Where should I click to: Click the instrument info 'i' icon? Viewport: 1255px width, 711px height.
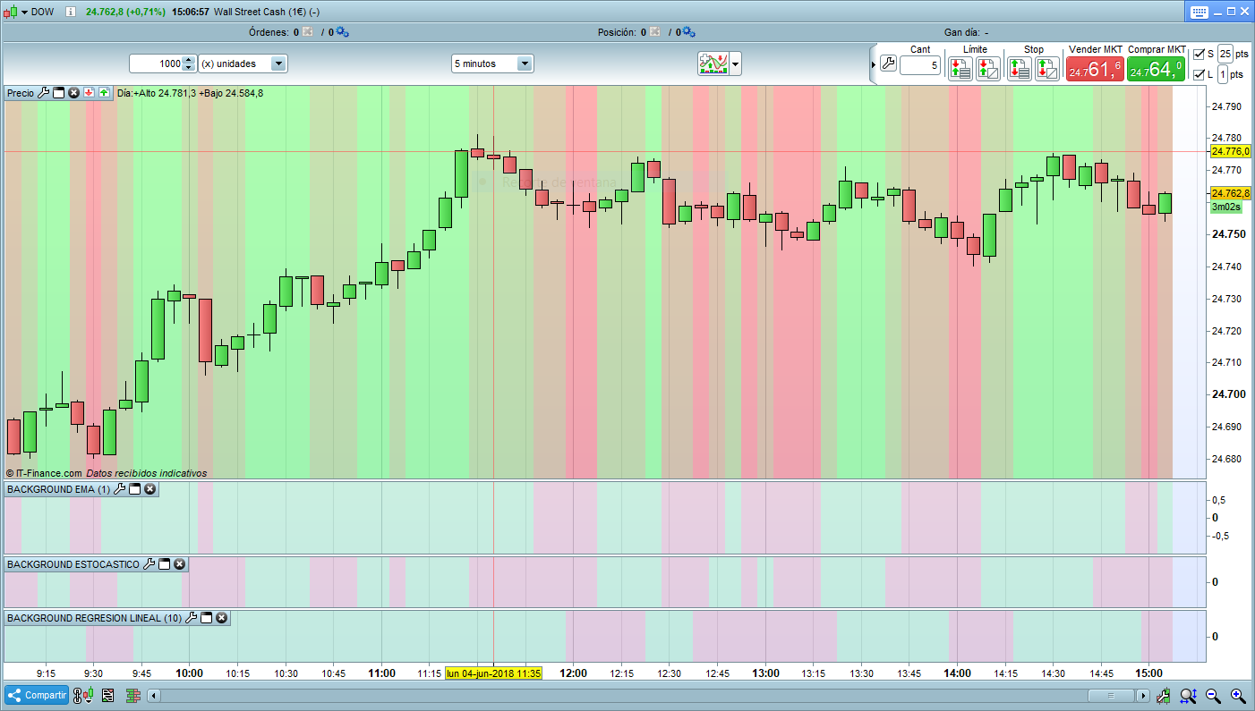pyautogui.click(x=70, y=12)
